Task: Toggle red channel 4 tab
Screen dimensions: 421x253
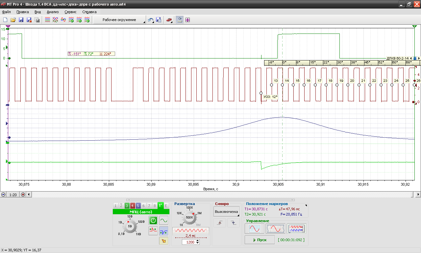Action: (132, 206)
